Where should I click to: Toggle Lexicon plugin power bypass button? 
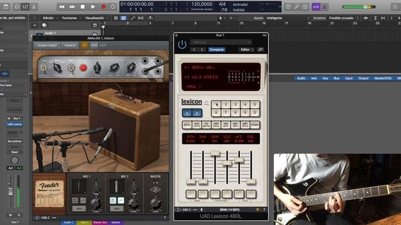click(x=182, y=44)
